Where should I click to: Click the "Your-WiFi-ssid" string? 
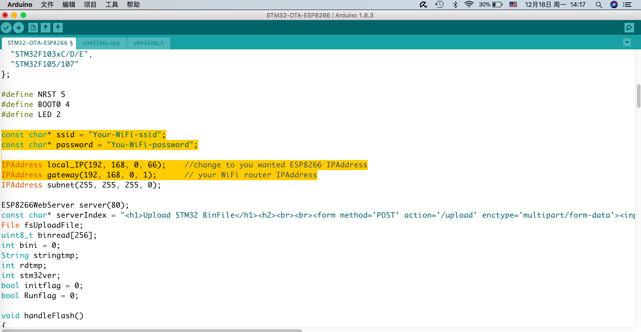click(125, 134)
